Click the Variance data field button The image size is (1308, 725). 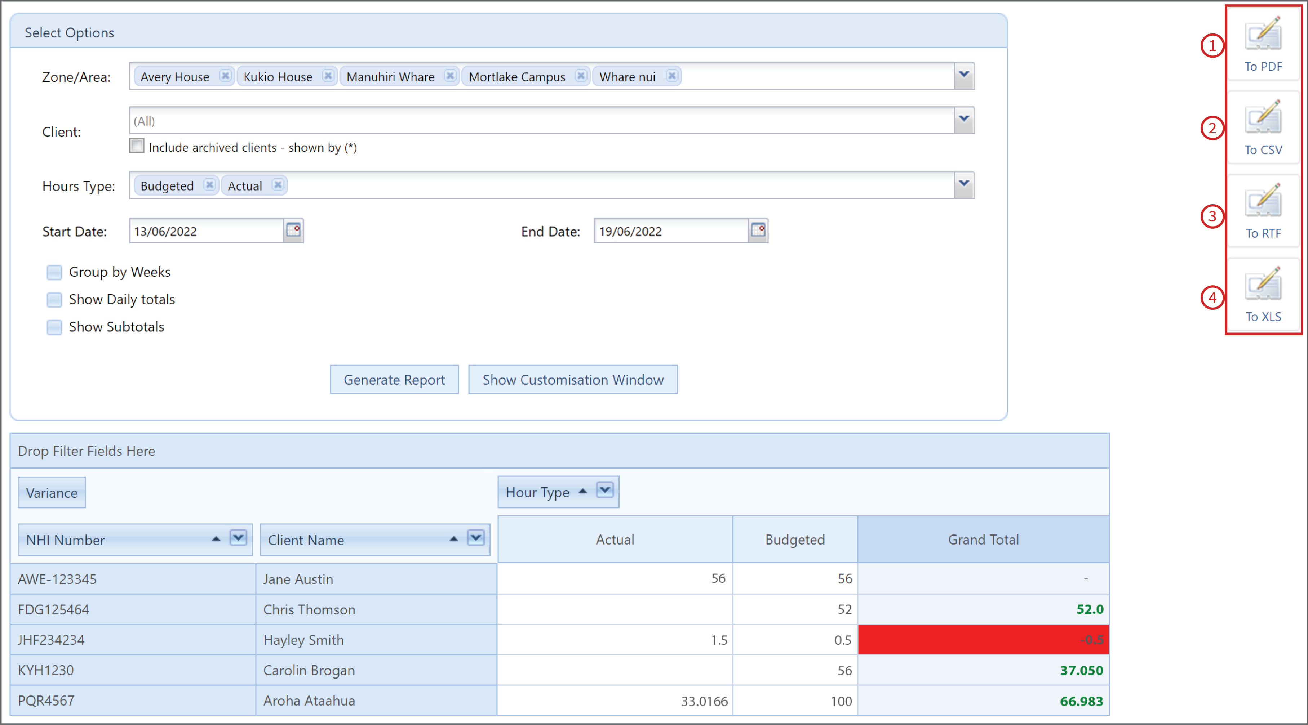point(52,492)
